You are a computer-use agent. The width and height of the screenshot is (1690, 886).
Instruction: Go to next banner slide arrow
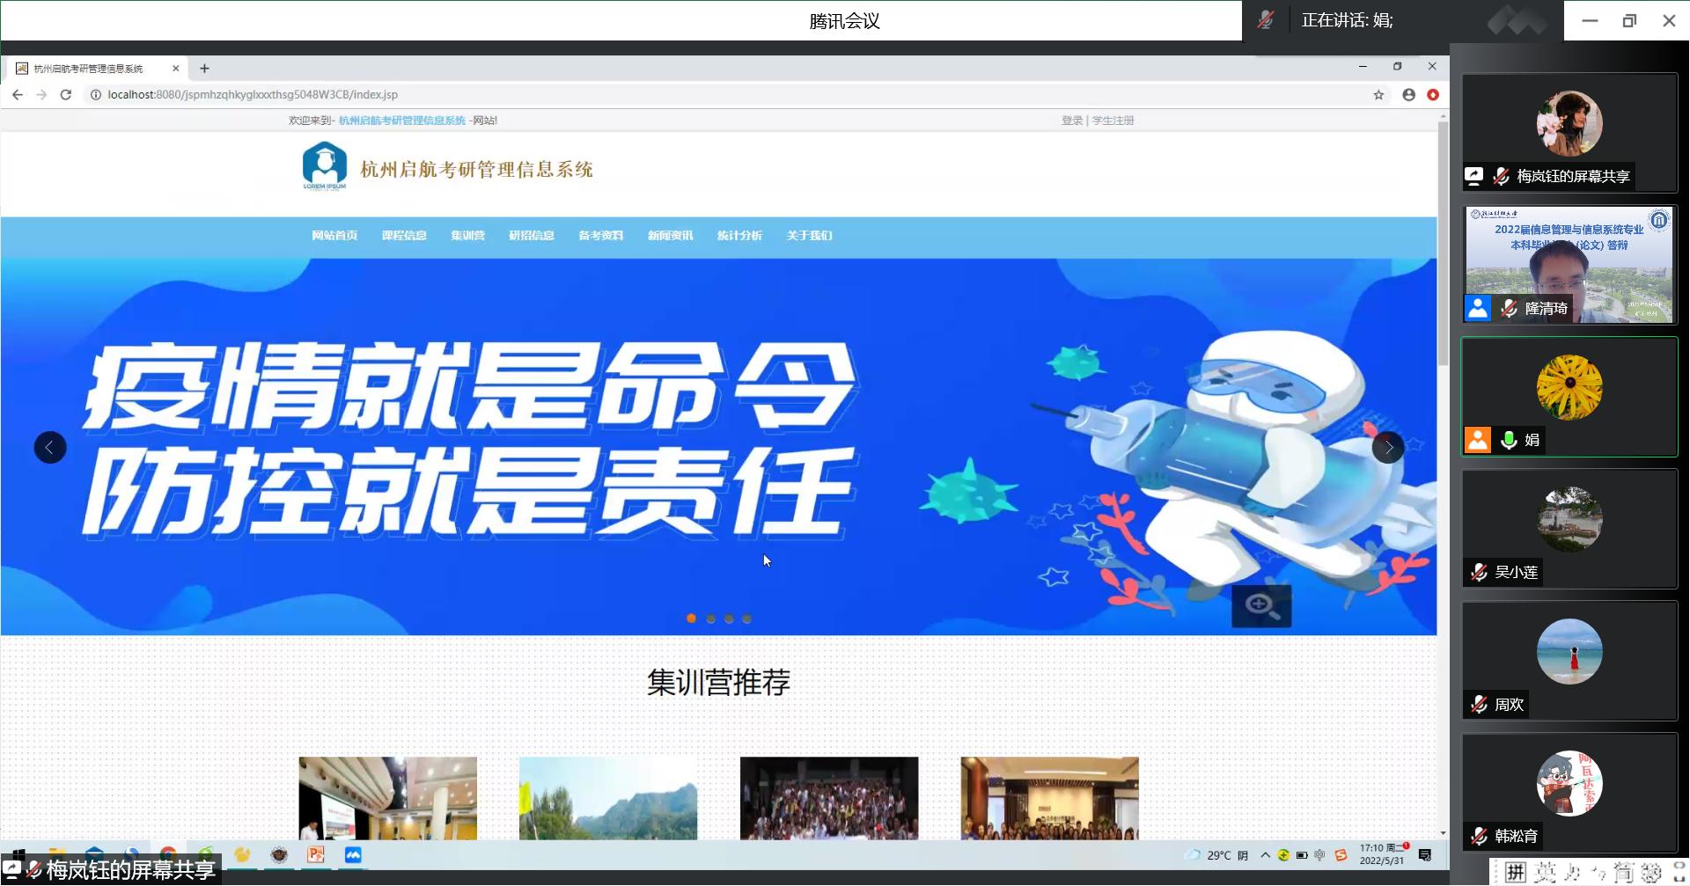[1388, 448]
